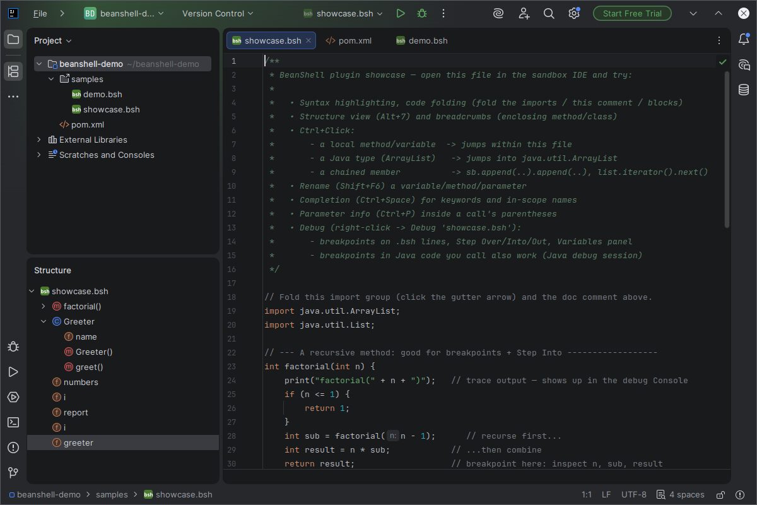Open the Notifications bell
Screen dimensions: 757x505
point(744,39)
